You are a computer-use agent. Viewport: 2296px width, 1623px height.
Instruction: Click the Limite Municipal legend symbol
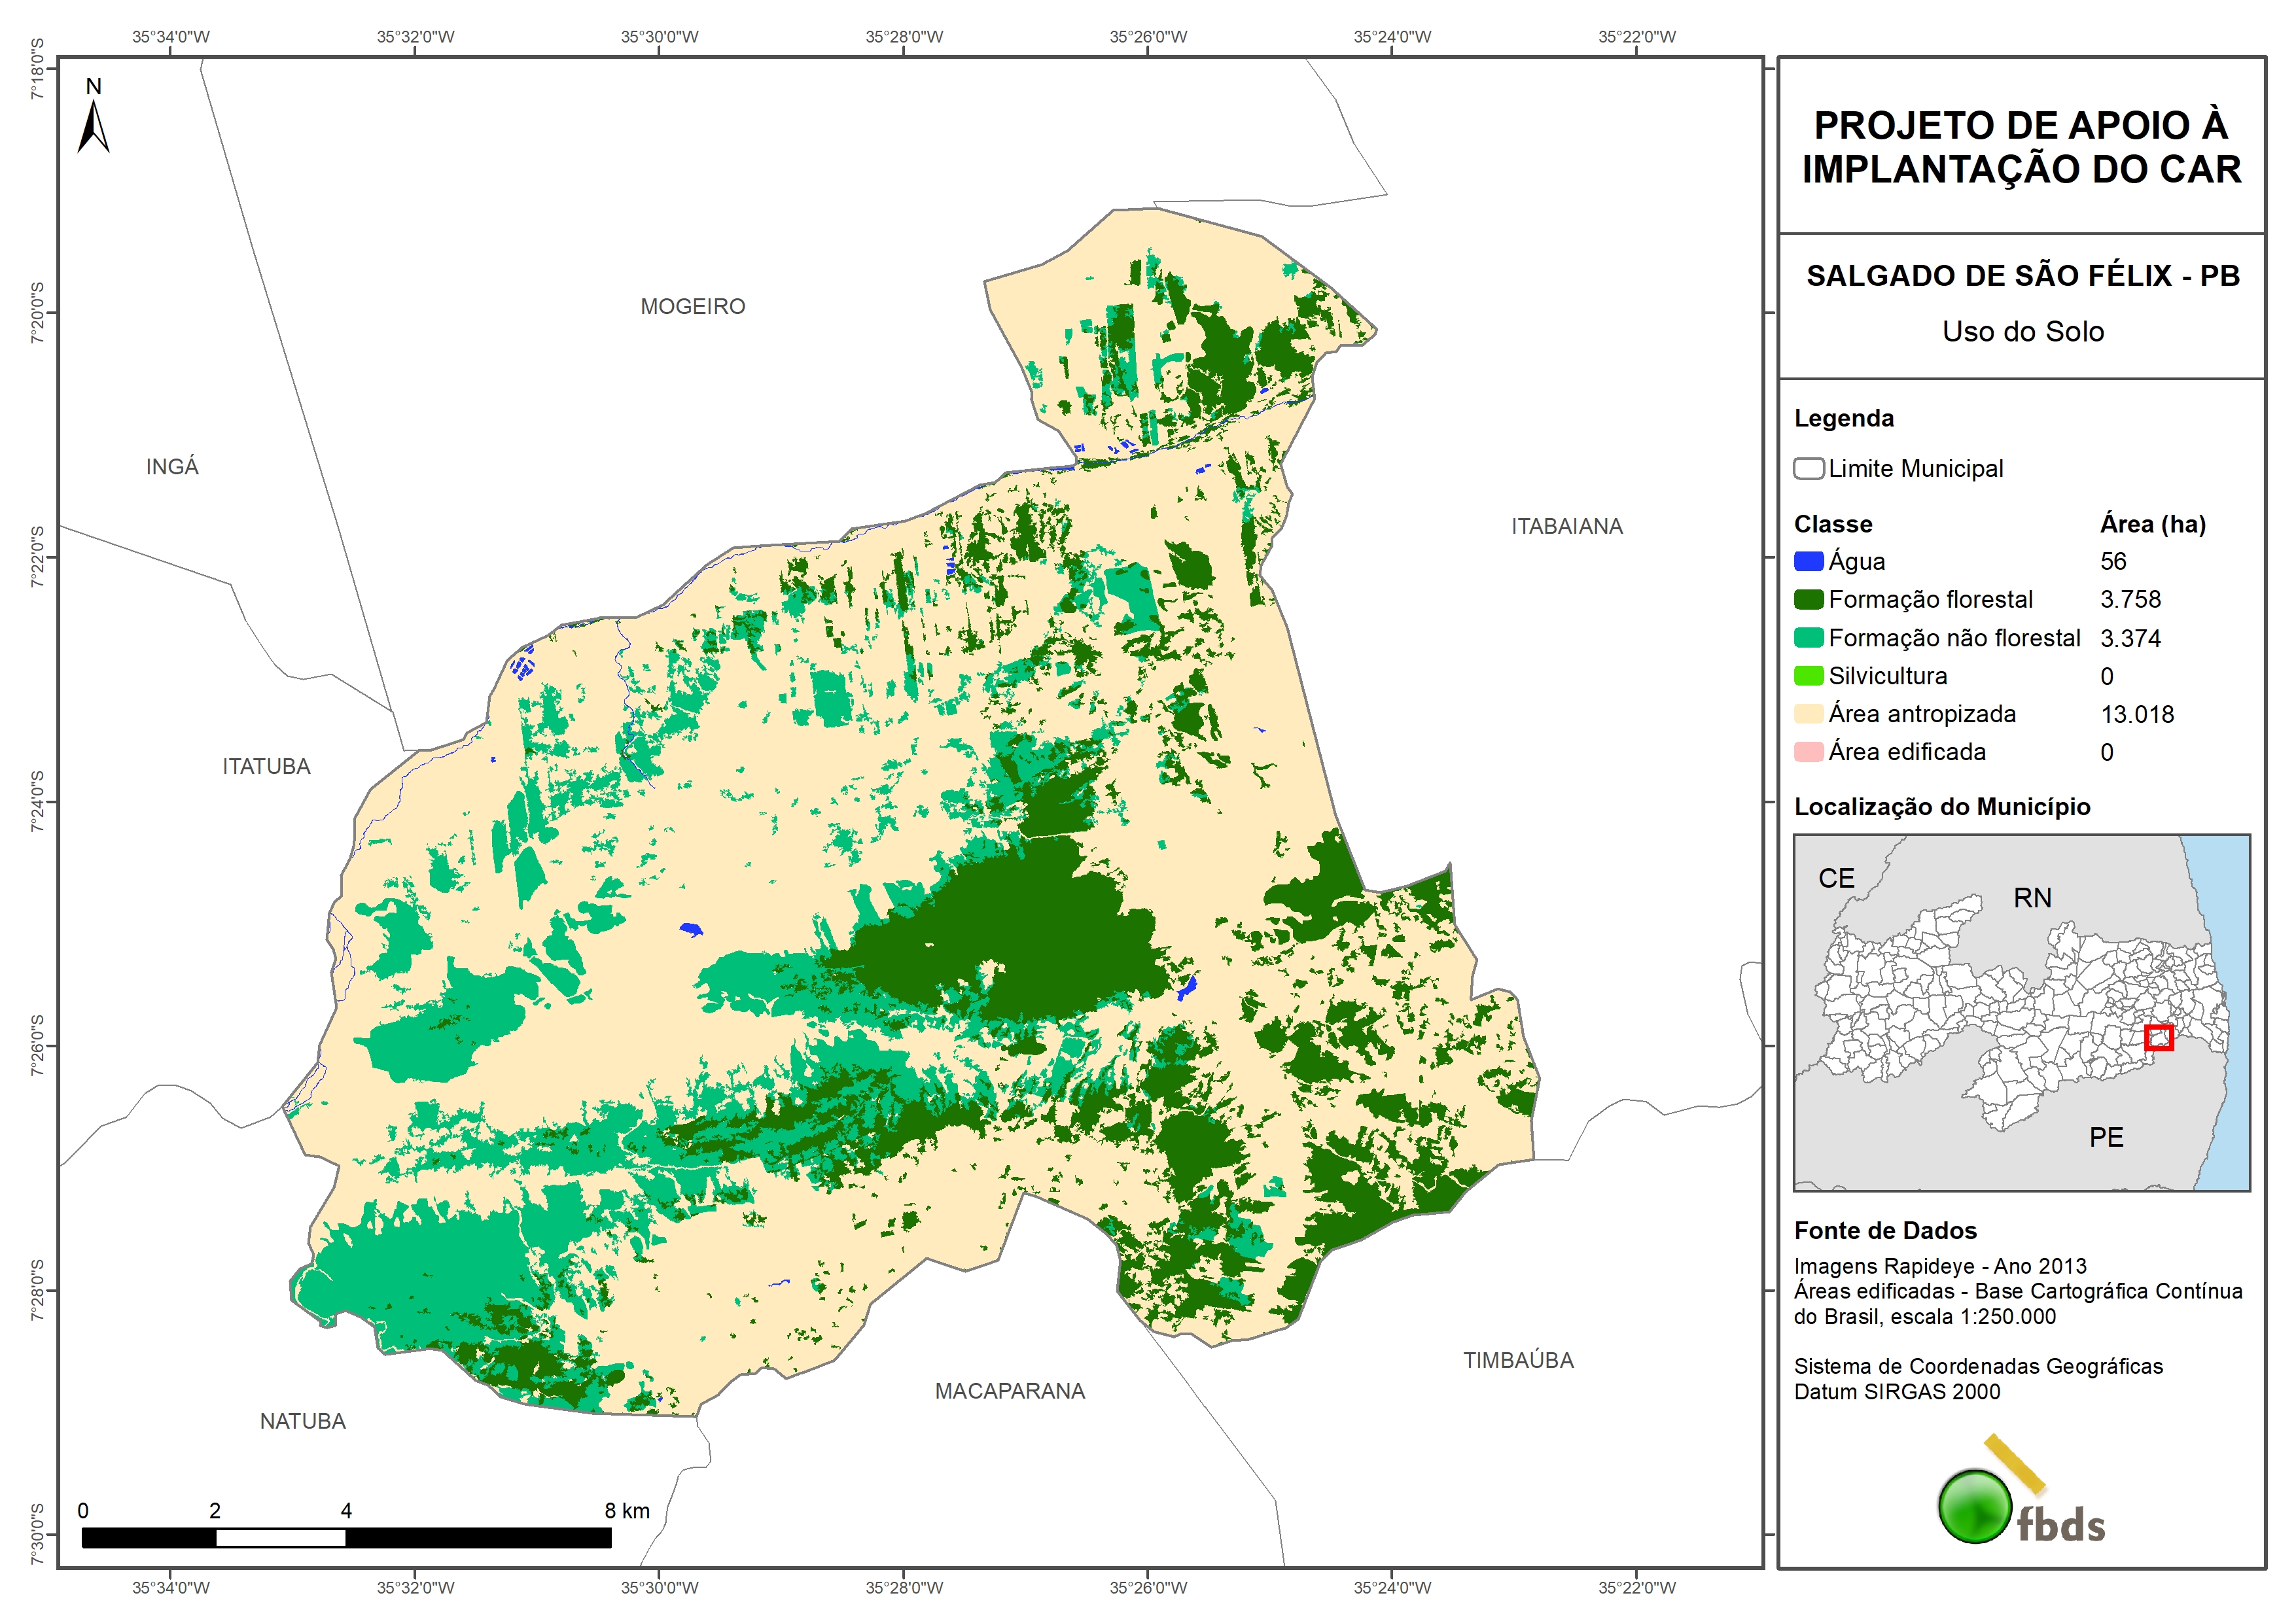tap(1808, 468)
